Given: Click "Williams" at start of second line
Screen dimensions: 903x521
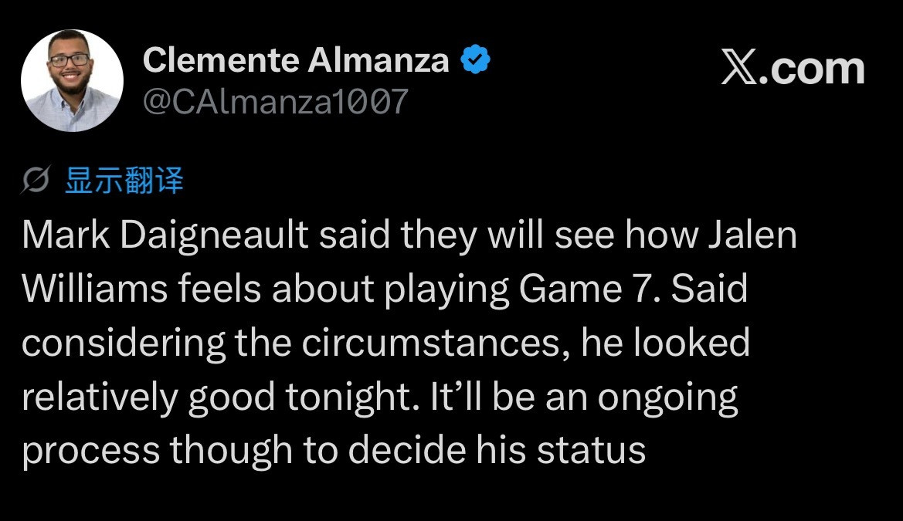Looking at the screenshot, I should (94, 289).
